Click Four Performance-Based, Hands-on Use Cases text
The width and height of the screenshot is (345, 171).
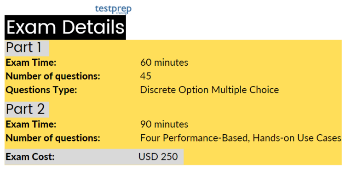coord(241,138)
